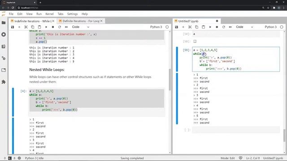The width and height of the screenshot is (287, 161).
Task: Interrupt the kernel in left notebook
Action: click(x=53, y=27)
